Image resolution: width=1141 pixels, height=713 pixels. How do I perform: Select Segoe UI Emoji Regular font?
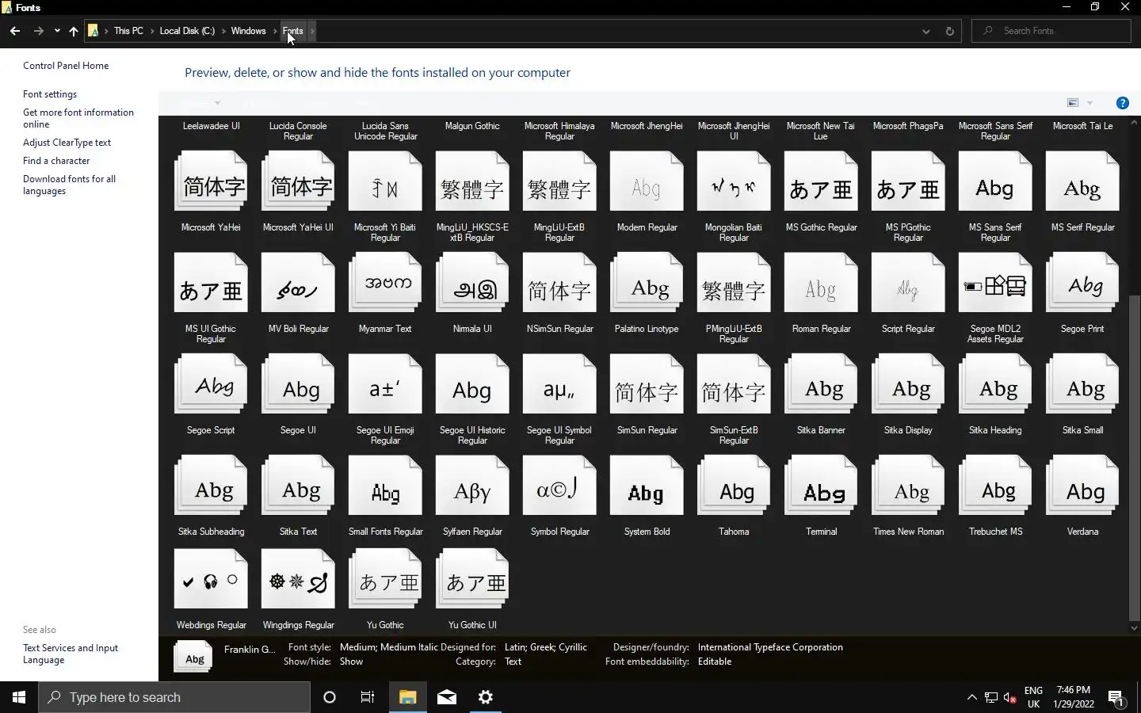pos(385,384)
